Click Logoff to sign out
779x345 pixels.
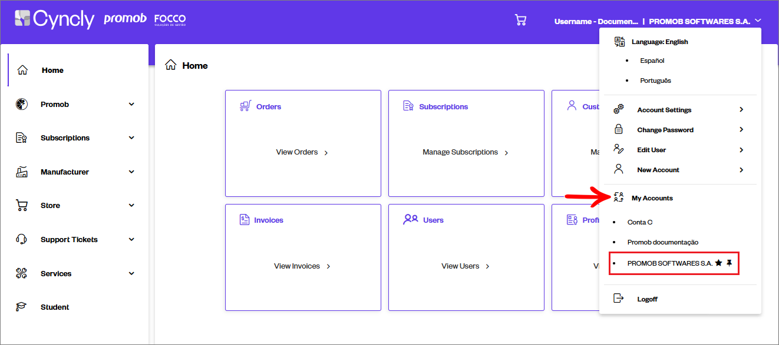[x=647, y=299]
